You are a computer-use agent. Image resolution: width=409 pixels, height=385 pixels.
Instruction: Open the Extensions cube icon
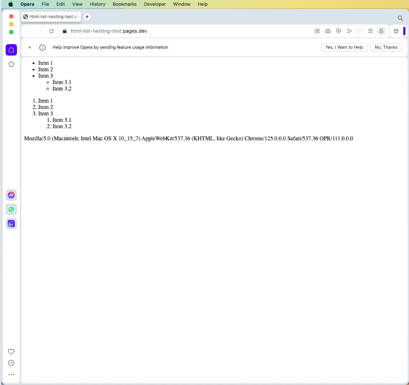(396, 31)
